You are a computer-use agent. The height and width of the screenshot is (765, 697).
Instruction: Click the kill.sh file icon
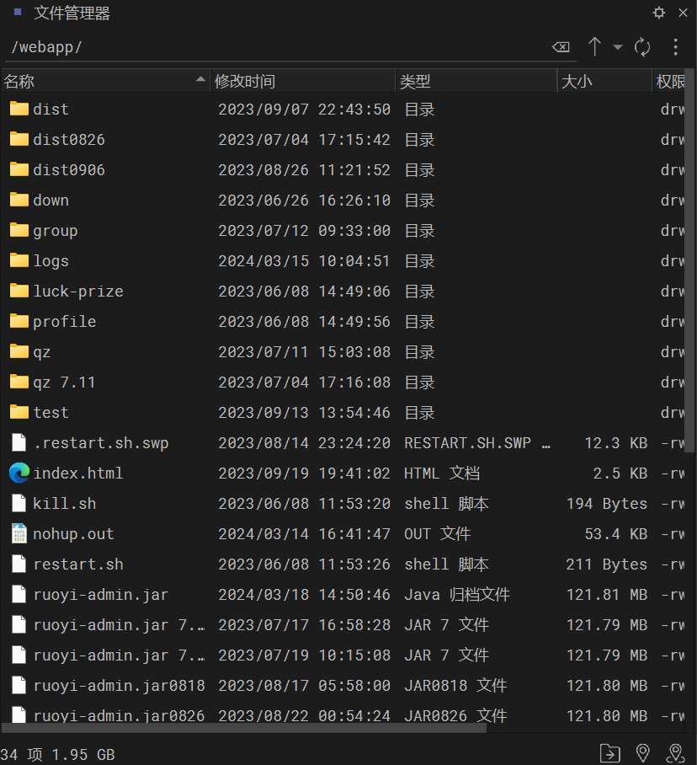tap(19, 503)
